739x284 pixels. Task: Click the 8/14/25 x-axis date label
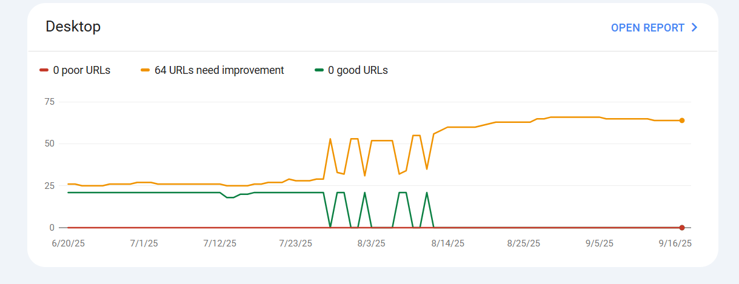point(447,243)
